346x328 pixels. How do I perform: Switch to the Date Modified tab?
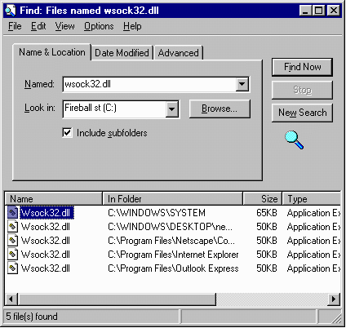[x=122, y=53]
